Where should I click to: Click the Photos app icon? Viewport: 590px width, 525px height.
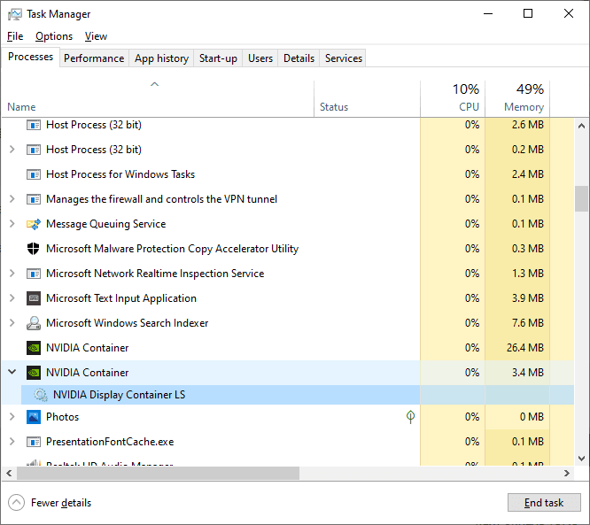[34, 417]
